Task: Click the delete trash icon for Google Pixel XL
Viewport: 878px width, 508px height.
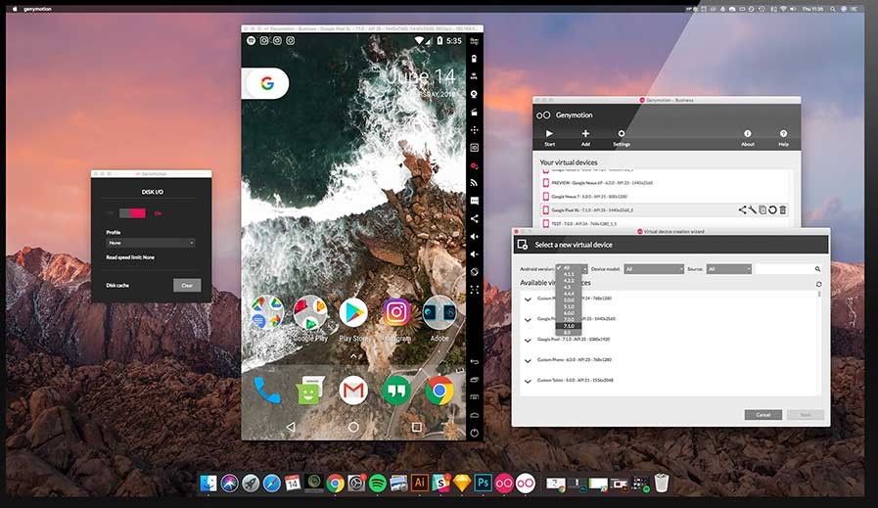Action: [782, 209]
